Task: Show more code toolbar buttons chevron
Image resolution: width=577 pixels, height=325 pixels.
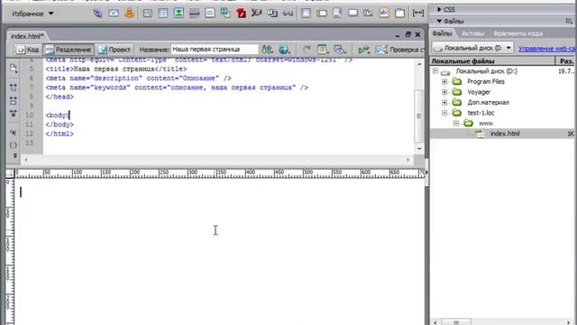Action: pyautogui.click(x=14, y=156)
